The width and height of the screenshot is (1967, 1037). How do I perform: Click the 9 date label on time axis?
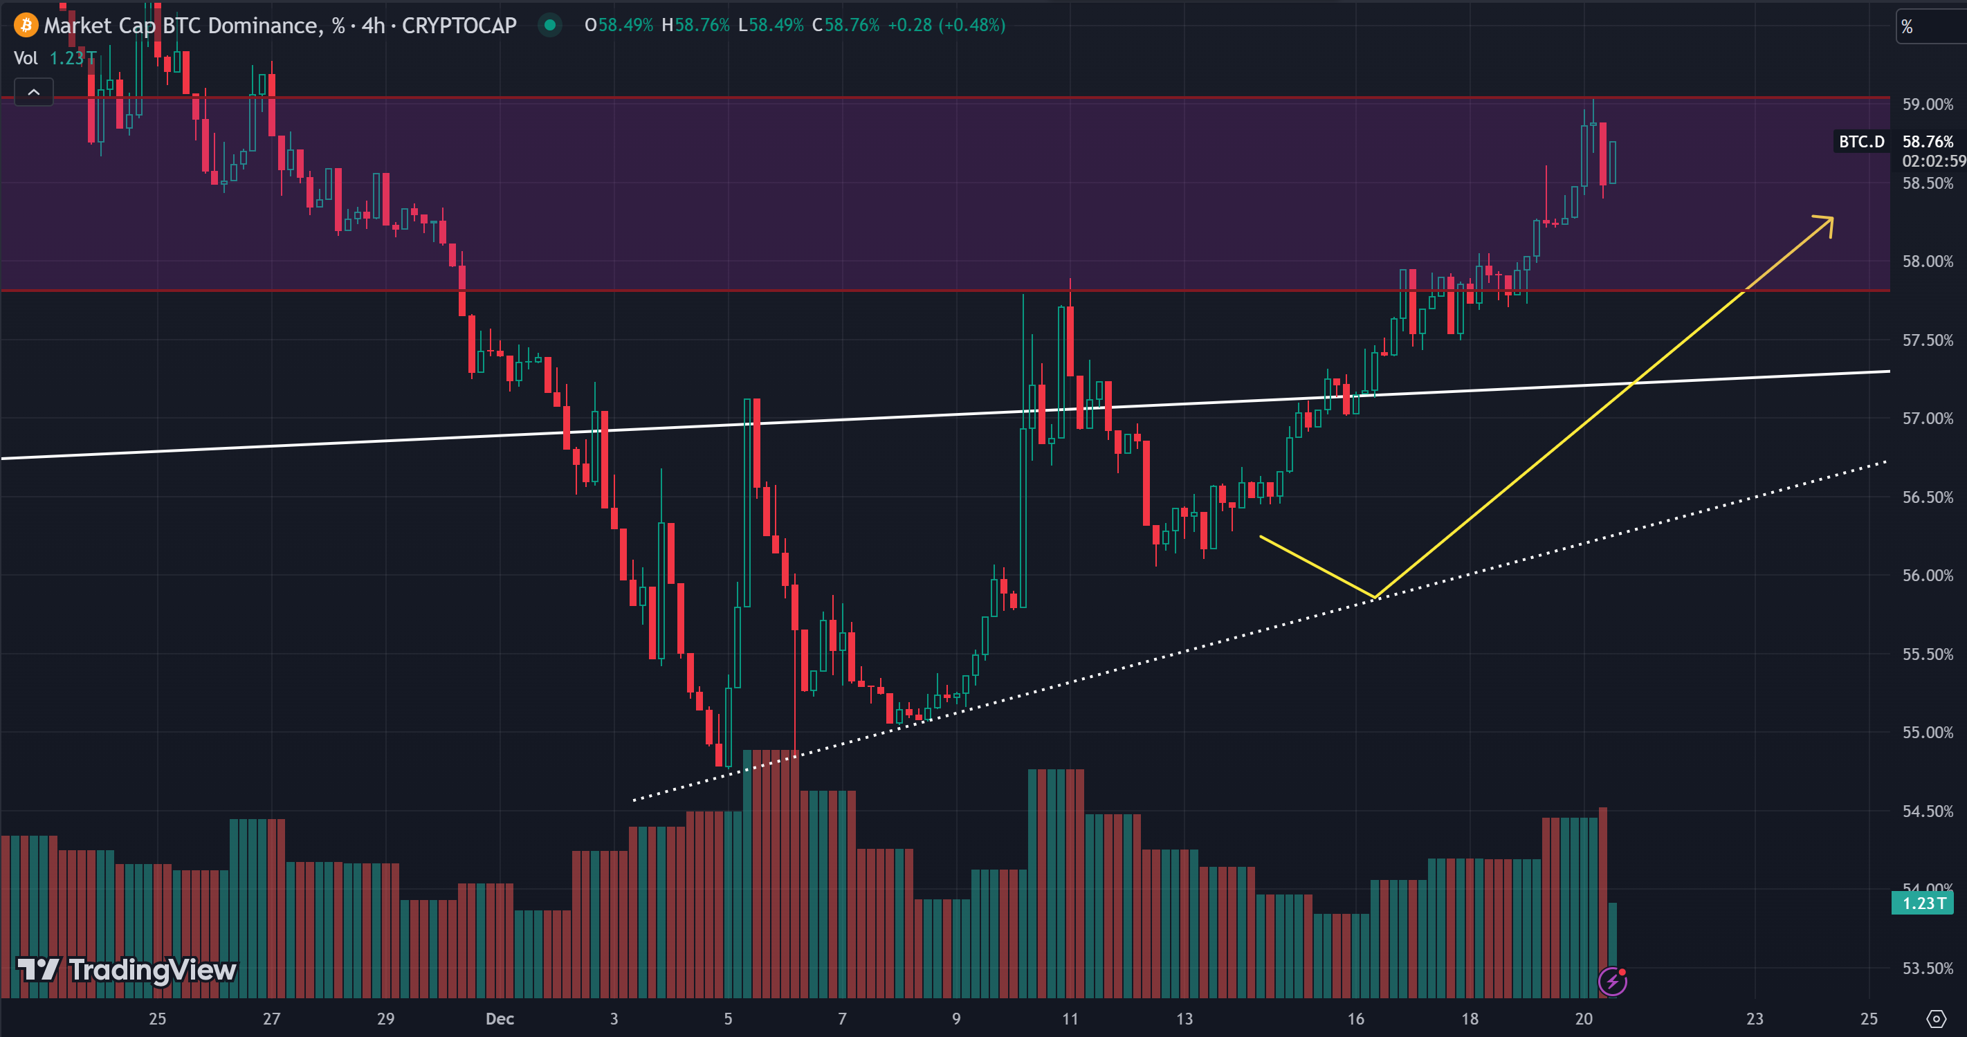(956, 1019)
